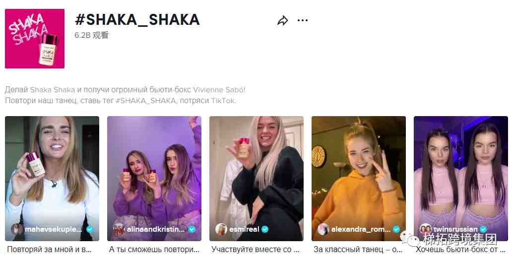Click the #SHAKA_SHAKA page title
Viewport: 514px width, 262px height.
coord(137,20)
